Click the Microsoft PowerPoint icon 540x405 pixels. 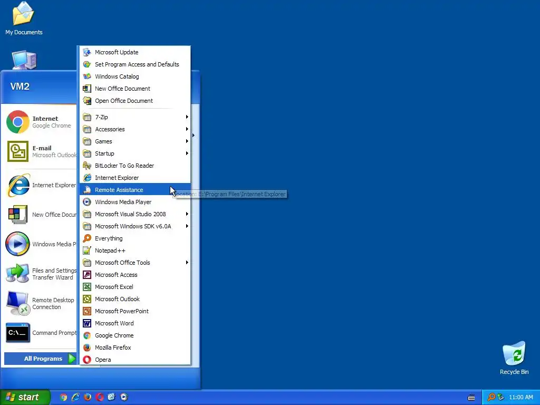click(x=87, y=311)
